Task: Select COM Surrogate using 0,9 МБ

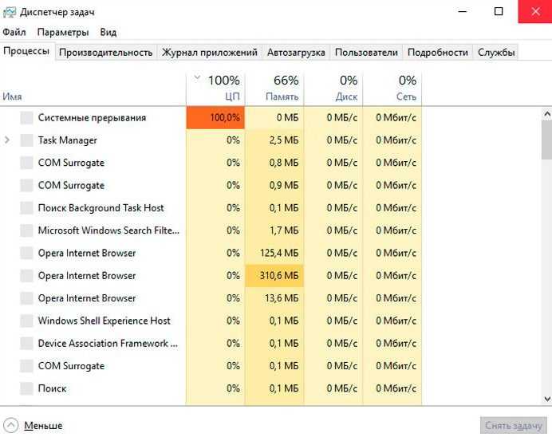Action: [x=211, y=186]
